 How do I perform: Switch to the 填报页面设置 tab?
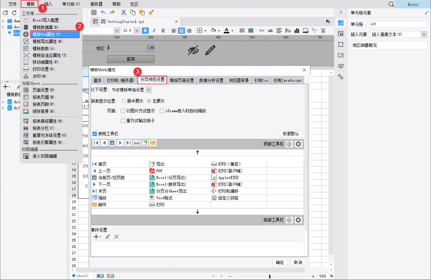[x=182, y=80]
